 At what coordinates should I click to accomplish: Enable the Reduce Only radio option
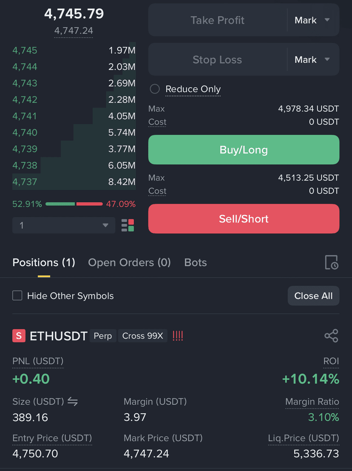(x=155, y=89)
